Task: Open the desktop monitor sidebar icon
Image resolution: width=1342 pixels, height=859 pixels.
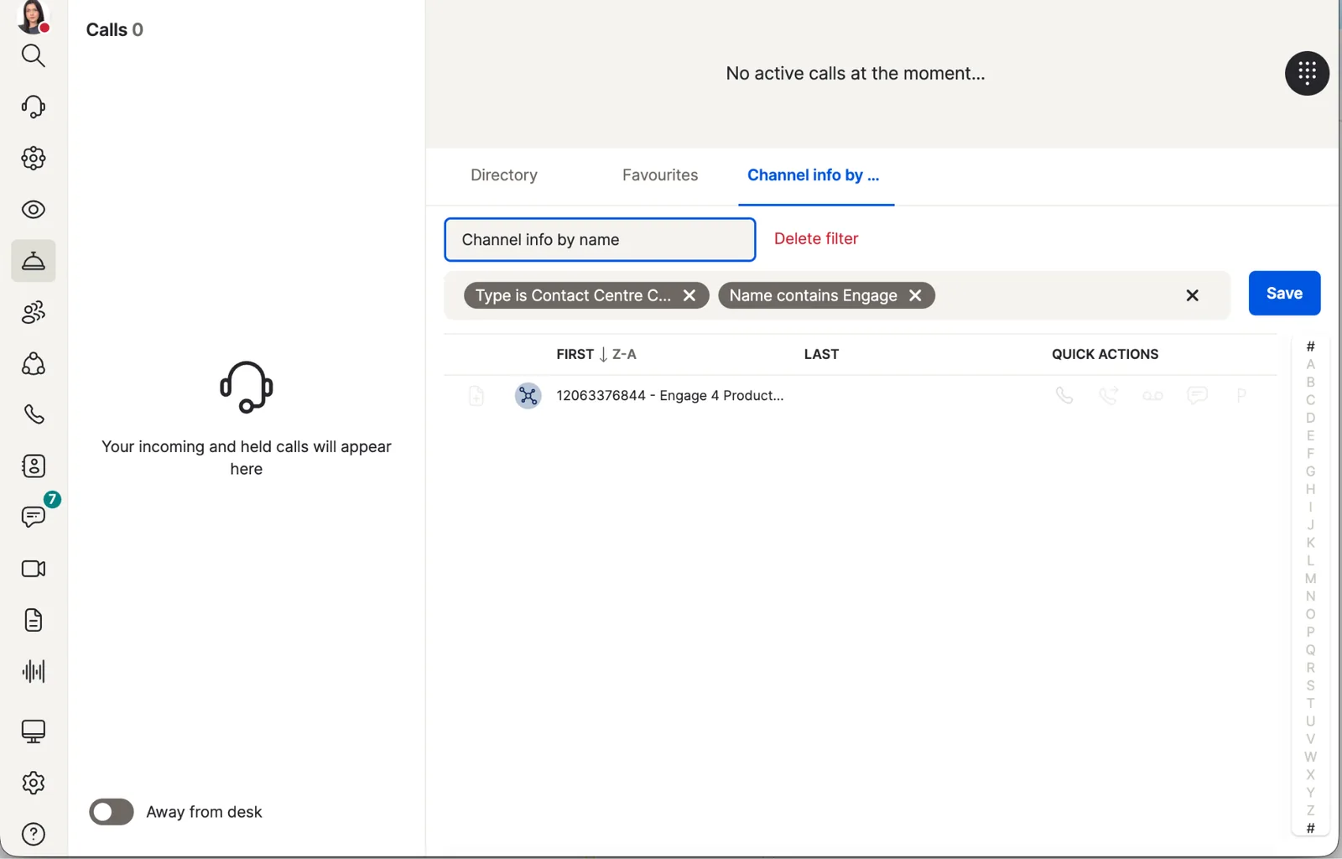Action: pos(33,731)
